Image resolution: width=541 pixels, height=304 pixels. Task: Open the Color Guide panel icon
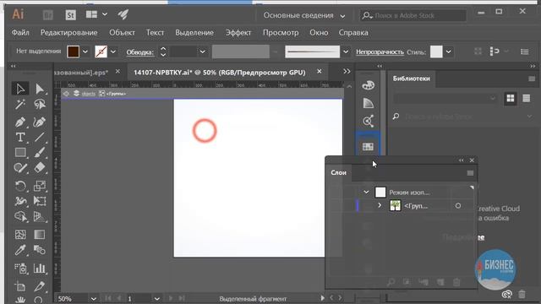tap(369, 103)
